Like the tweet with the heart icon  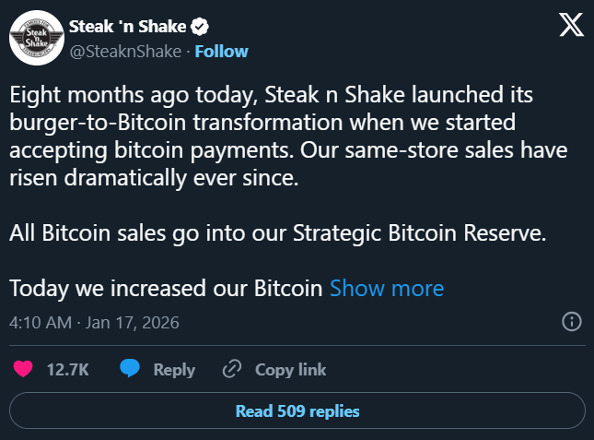(25, 370)
